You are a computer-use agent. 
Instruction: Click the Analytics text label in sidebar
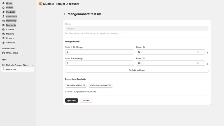(11, 43)
